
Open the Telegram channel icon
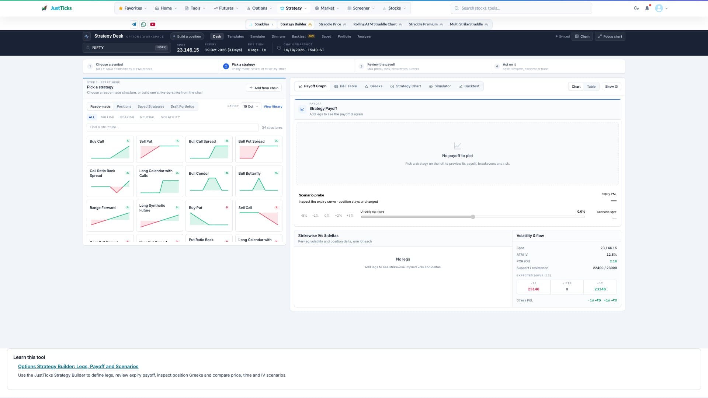pyautogui.click(x=134, y=24)
